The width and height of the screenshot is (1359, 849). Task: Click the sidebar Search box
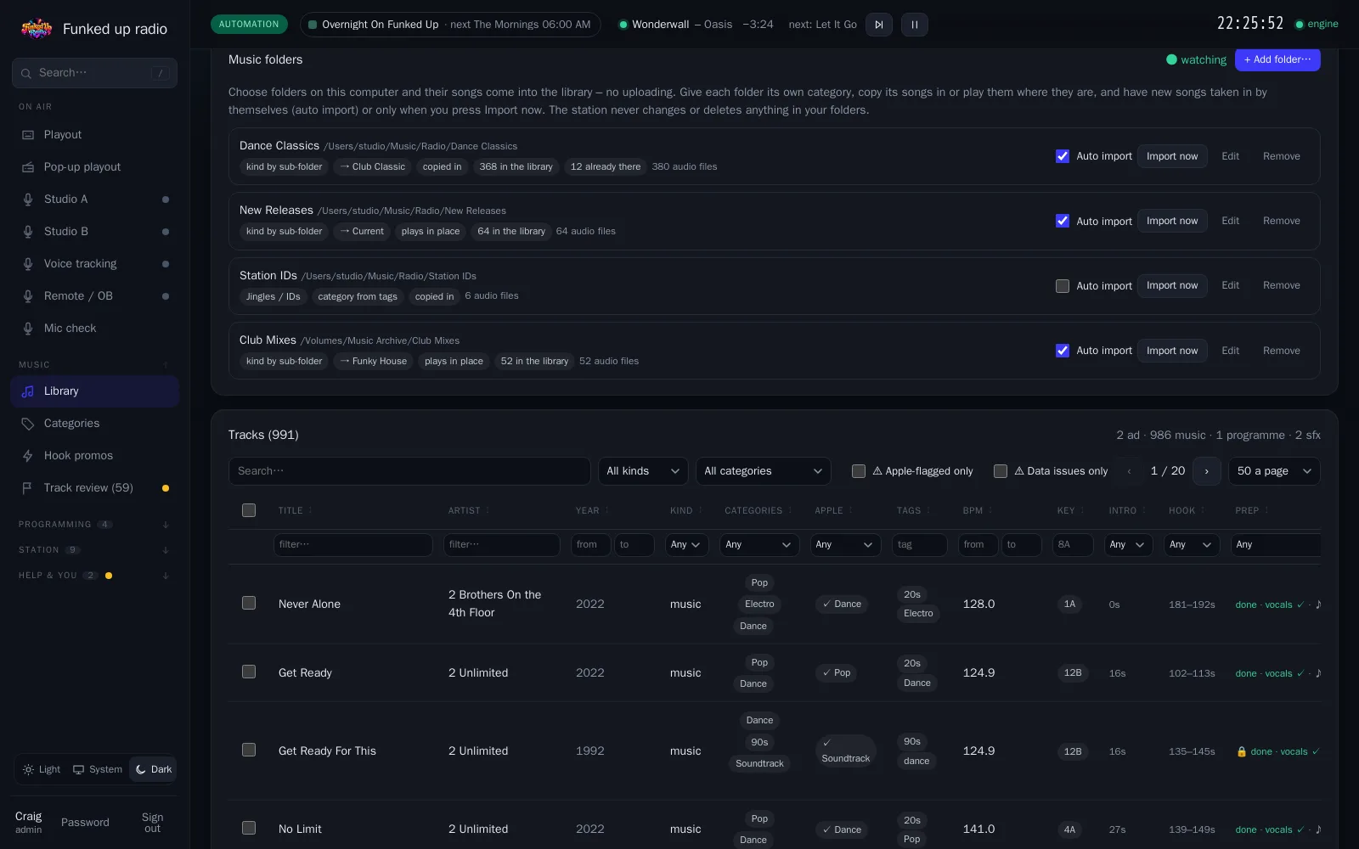pyautogui.click(x=94, y=73)
